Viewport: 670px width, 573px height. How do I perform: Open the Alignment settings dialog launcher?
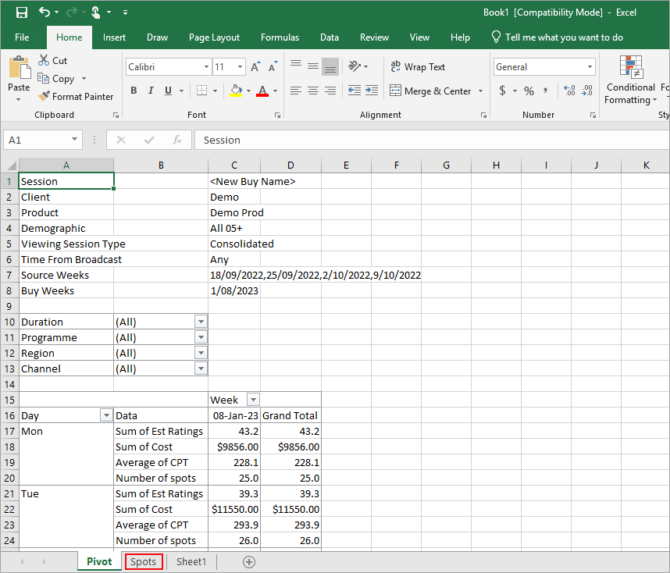point(483,115)
